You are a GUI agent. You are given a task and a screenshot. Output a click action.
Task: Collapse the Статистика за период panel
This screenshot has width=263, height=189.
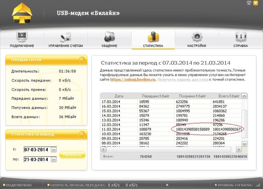(x=82, y=134)
